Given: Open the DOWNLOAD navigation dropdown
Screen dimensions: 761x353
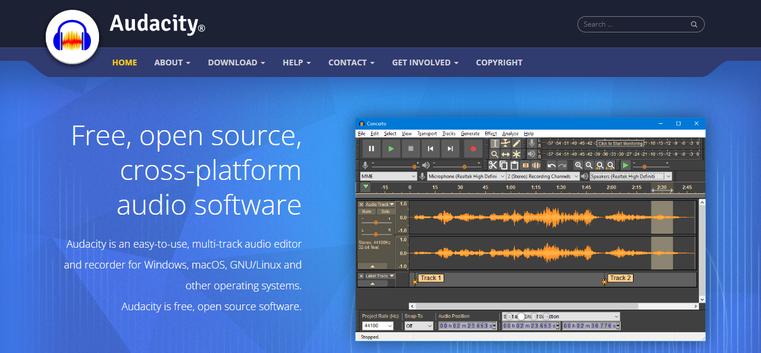Looking at the screenshot, I should point(236,62).
